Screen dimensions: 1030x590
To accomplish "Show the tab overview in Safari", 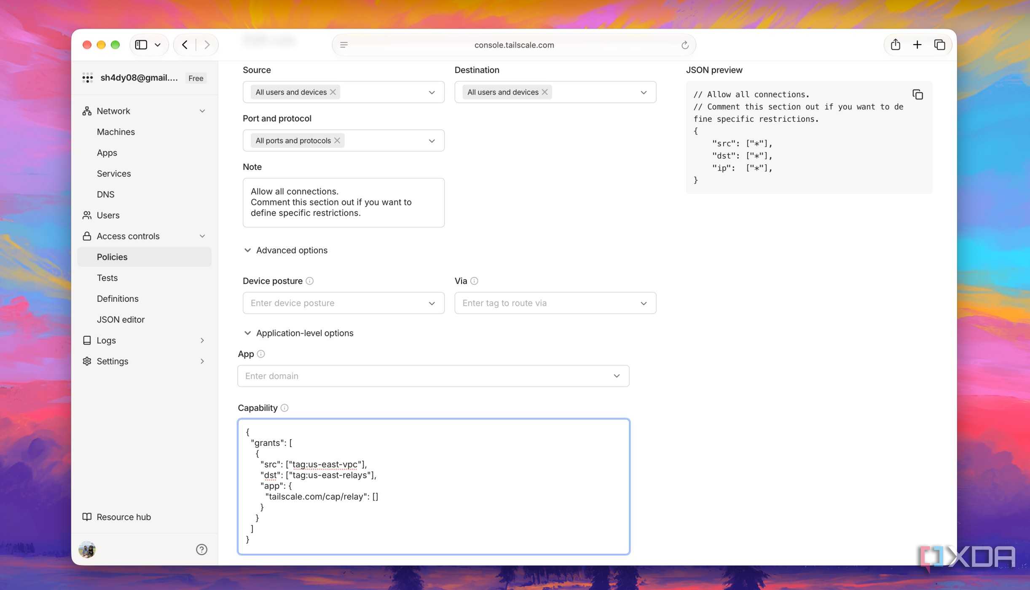I will (939, 45).
